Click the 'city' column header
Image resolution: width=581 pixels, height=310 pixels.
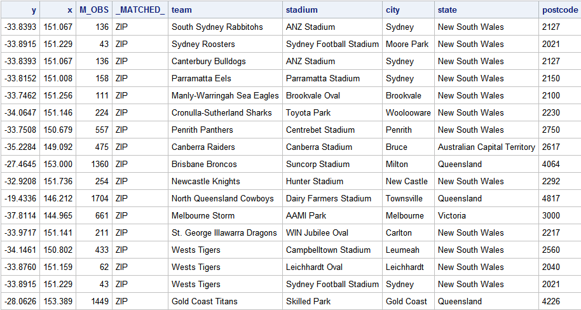click(x=393, y=10)
